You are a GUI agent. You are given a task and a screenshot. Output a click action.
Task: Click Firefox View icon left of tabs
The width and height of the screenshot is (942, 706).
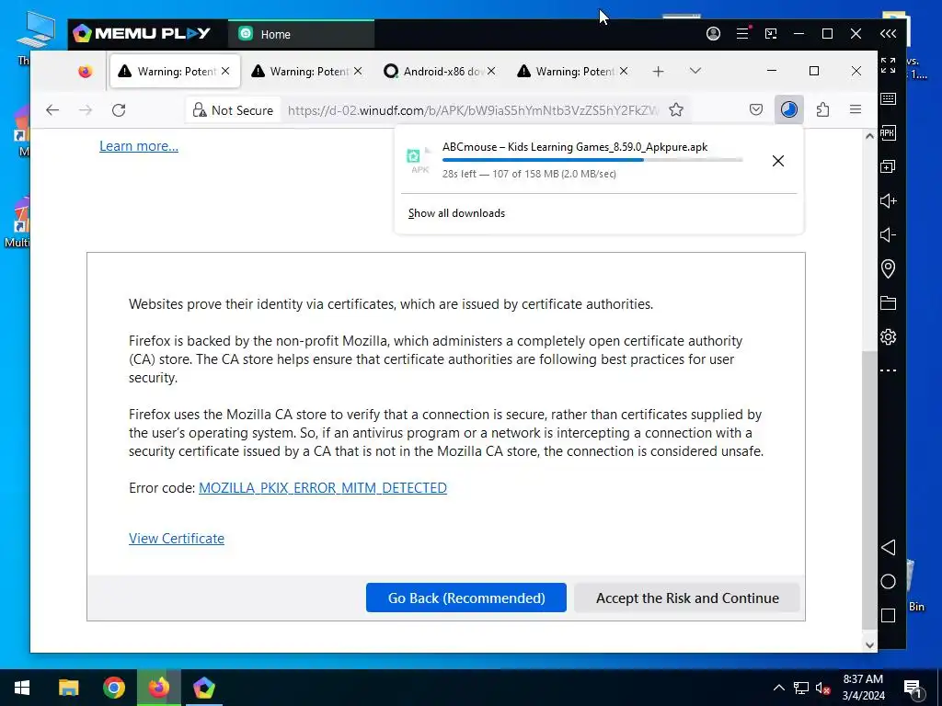pyautogui.click(x=86, y=72)
